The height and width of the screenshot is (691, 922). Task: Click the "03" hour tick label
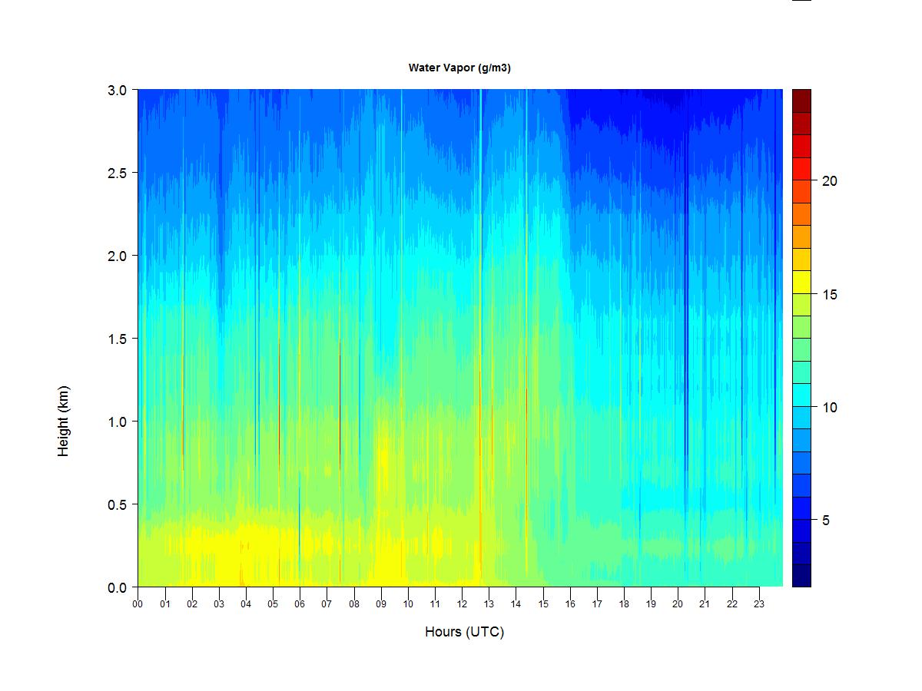click(219, 604)
